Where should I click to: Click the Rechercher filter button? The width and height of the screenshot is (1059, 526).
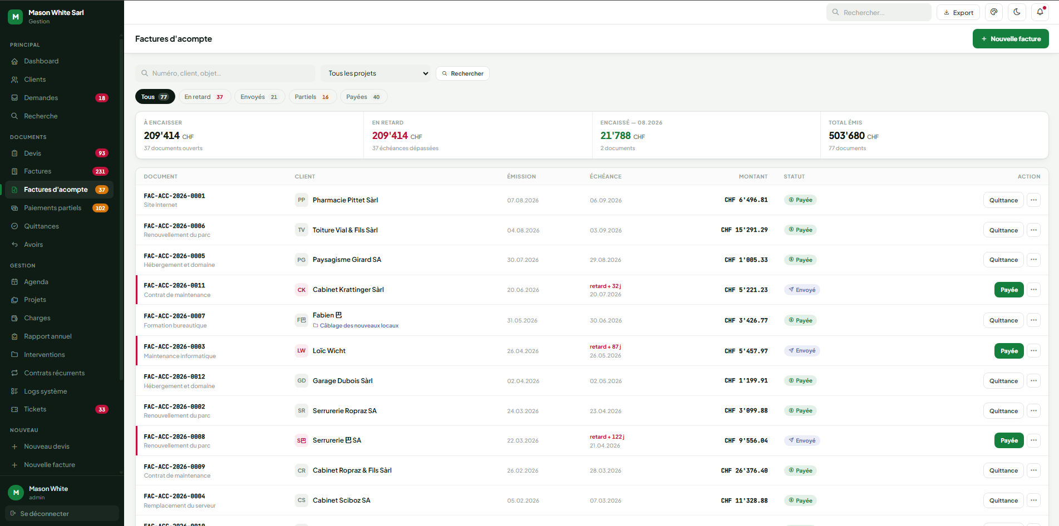coord(462,73)
